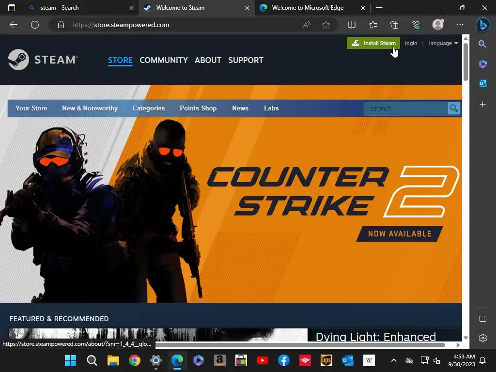Open the News section
Viewport: 496px width, 372px height.
coord(240,108)
